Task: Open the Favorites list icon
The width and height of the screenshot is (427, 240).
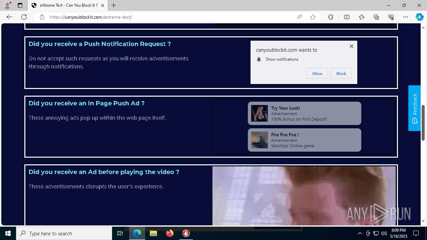Action: 362,17
